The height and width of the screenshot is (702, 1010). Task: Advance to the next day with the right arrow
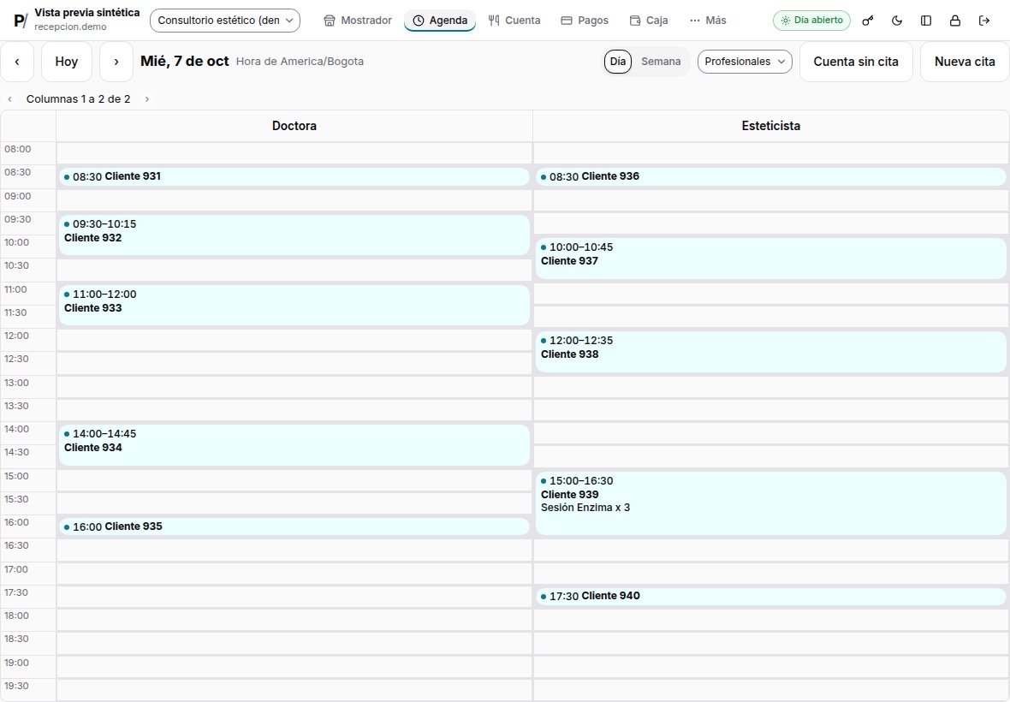click(116, 62)
